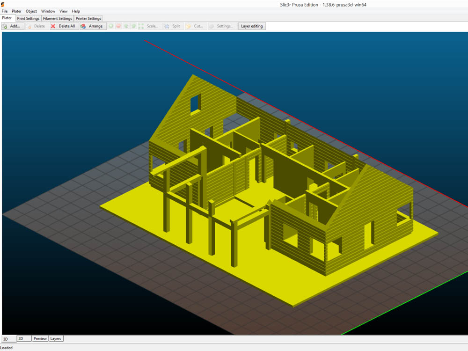Screen dimensions: 468x351
Task: Expand the Window menu
Action: point(48,11)
